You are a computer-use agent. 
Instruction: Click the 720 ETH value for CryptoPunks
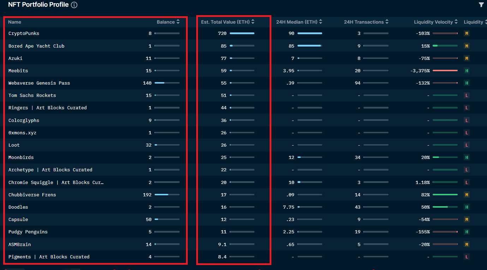pos(222,33)
